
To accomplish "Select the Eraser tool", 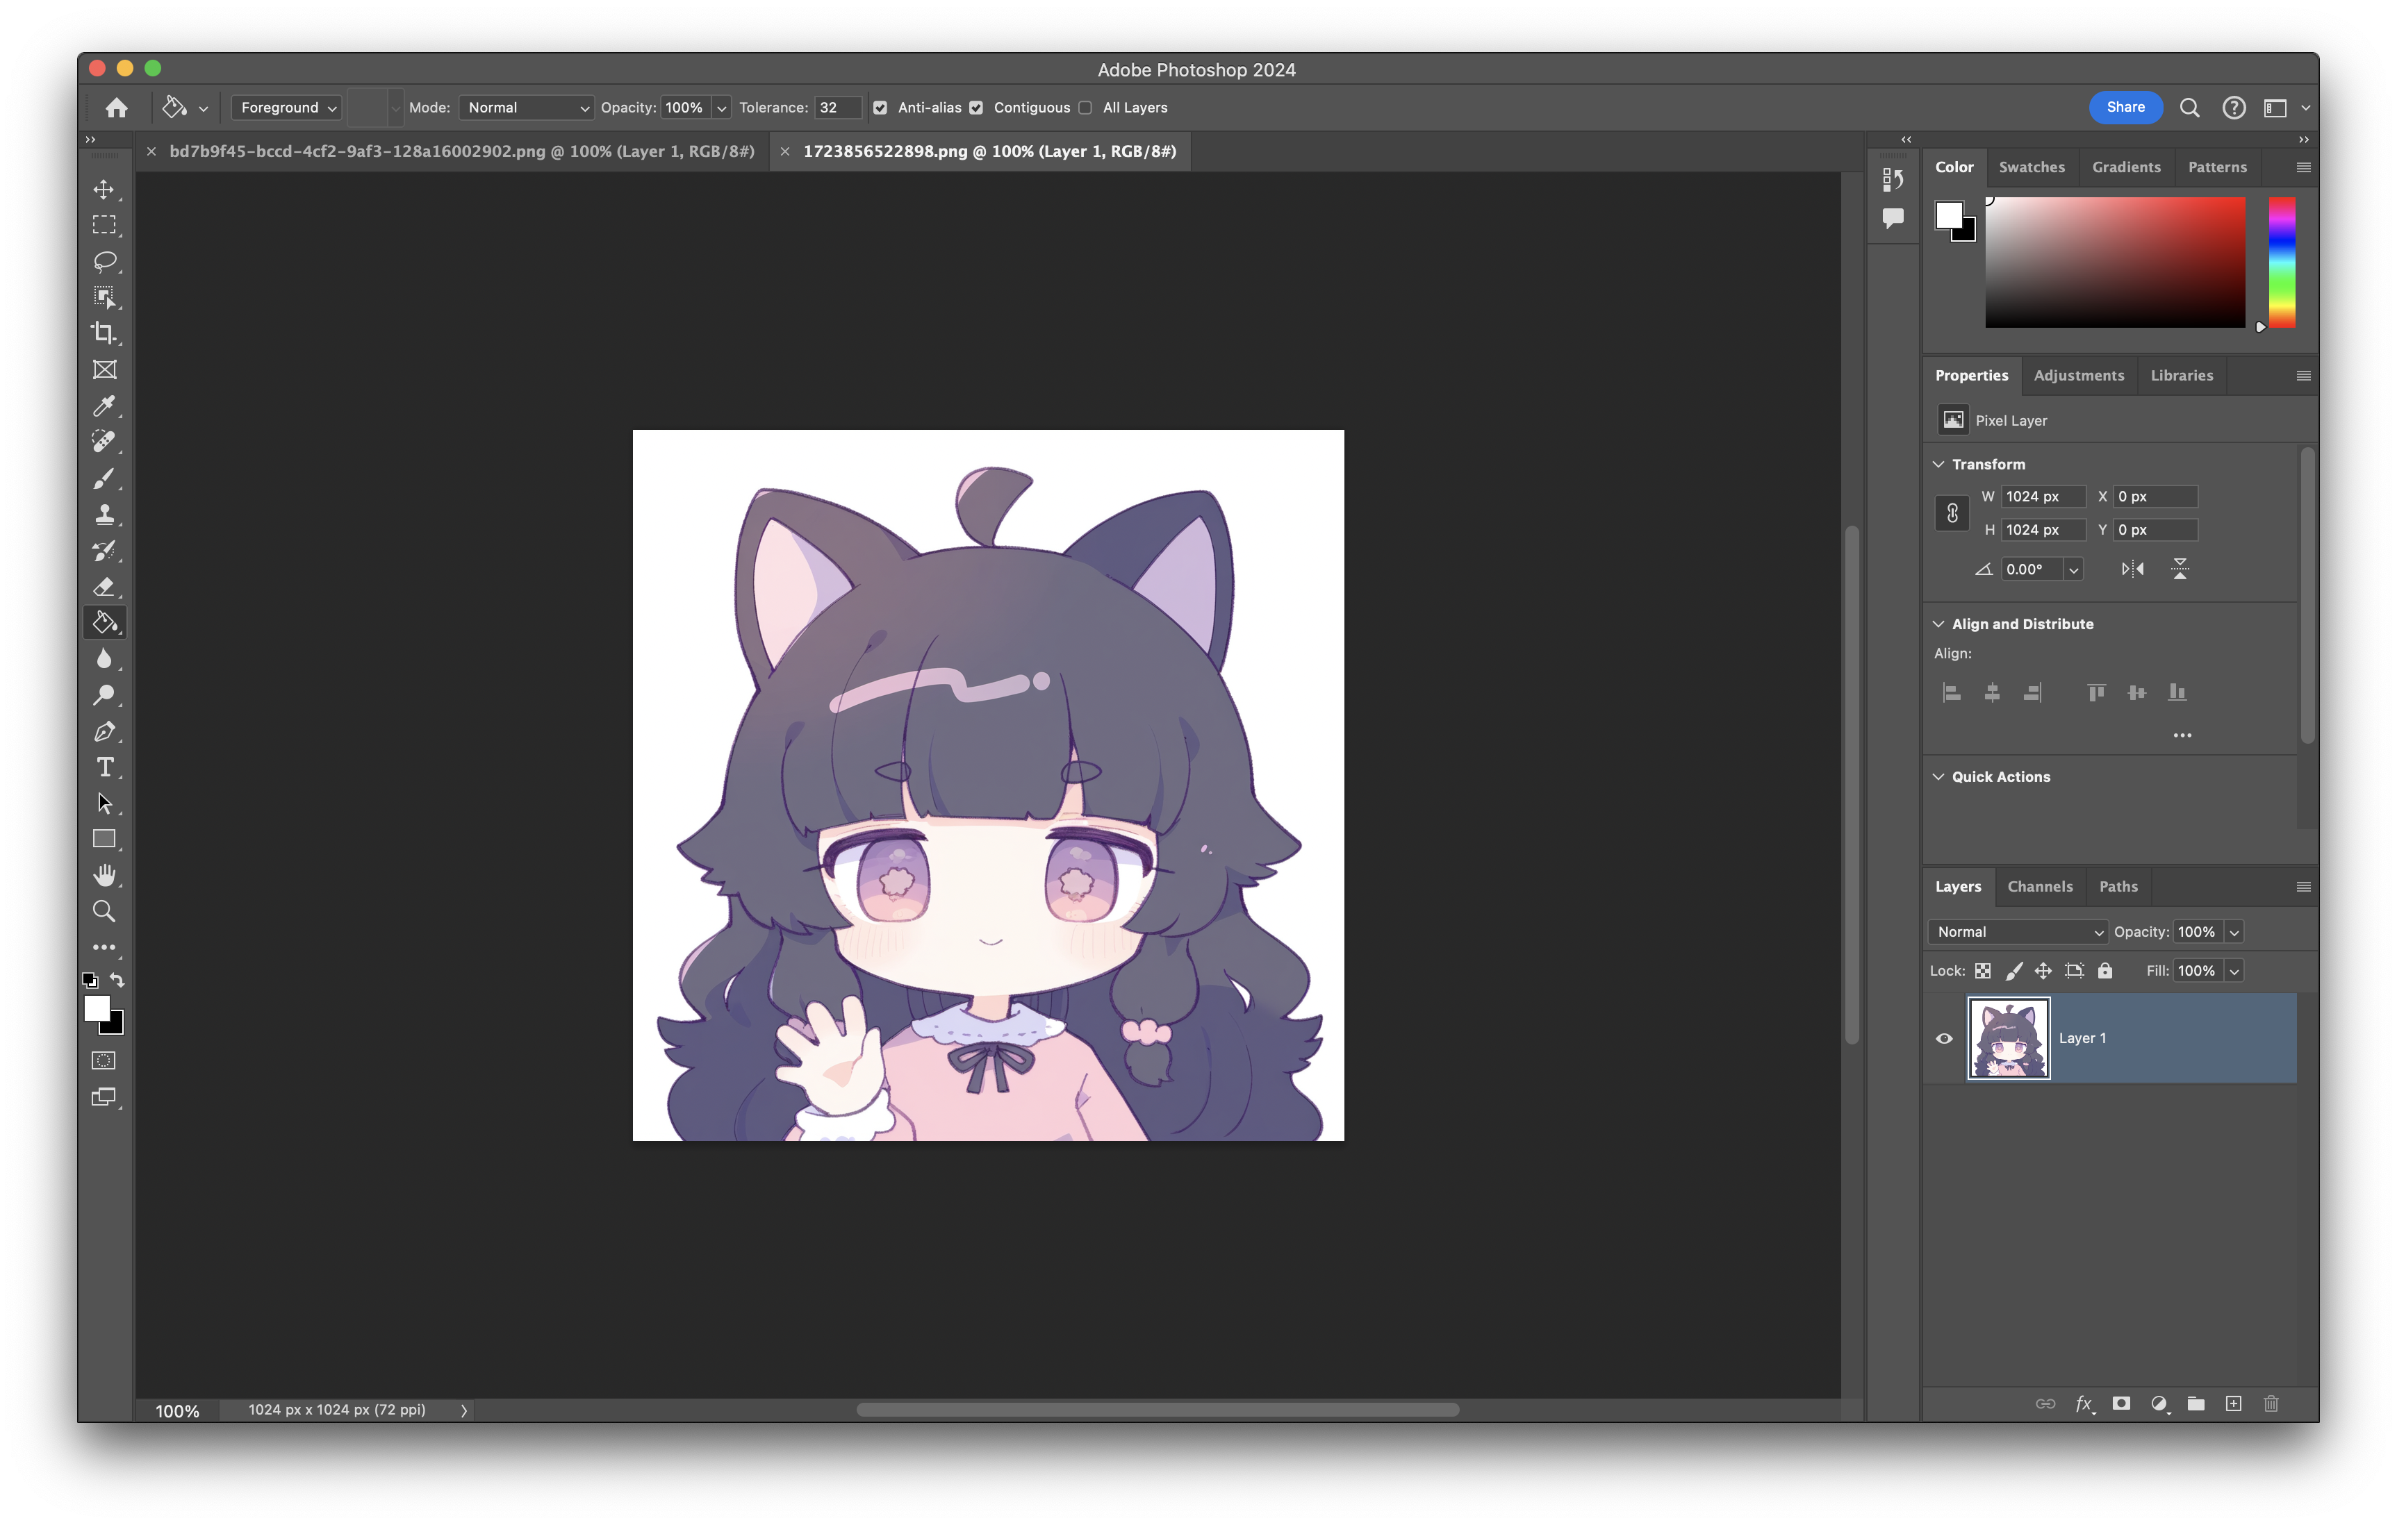I will tap(104, 587).
